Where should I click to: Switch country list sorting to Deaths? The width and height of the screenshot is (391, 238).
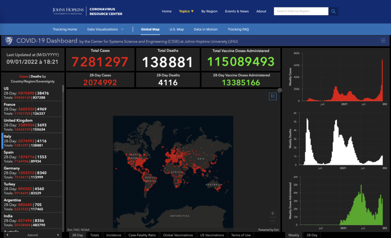(x=36, y=77)
